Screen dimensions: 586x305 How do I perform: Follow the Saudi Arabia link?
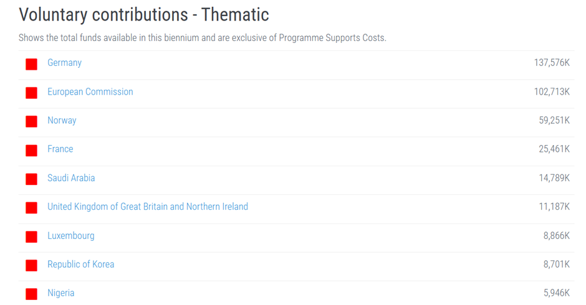pos(71,178)
